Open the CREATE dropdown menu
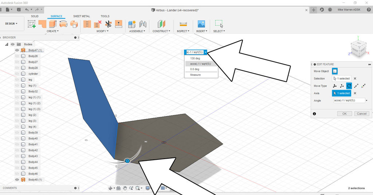This screenshot has width=373, height=195. [x=52, y=31]
